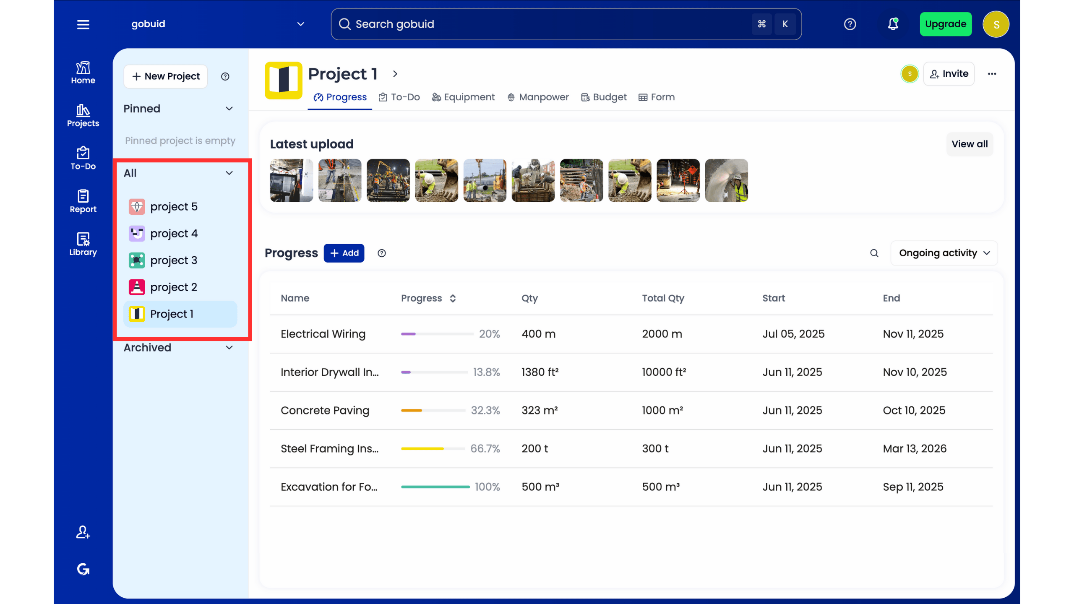Click the add user icon in sidebar
Viewport: 1074px width, 604px height.
click(83, 532)
